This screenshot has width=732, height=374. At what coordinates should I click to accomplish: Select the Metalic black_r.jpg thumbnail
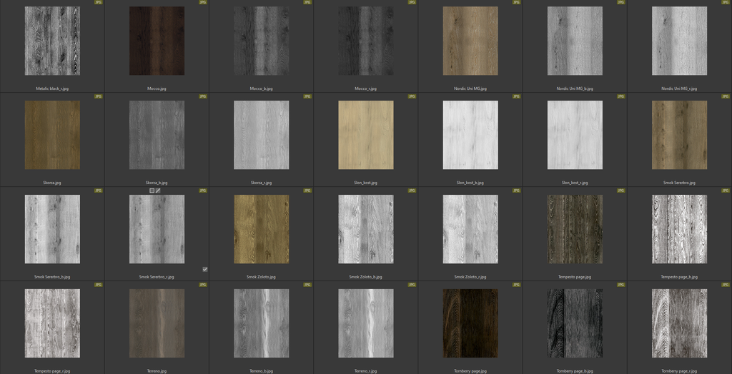[52, 41]
